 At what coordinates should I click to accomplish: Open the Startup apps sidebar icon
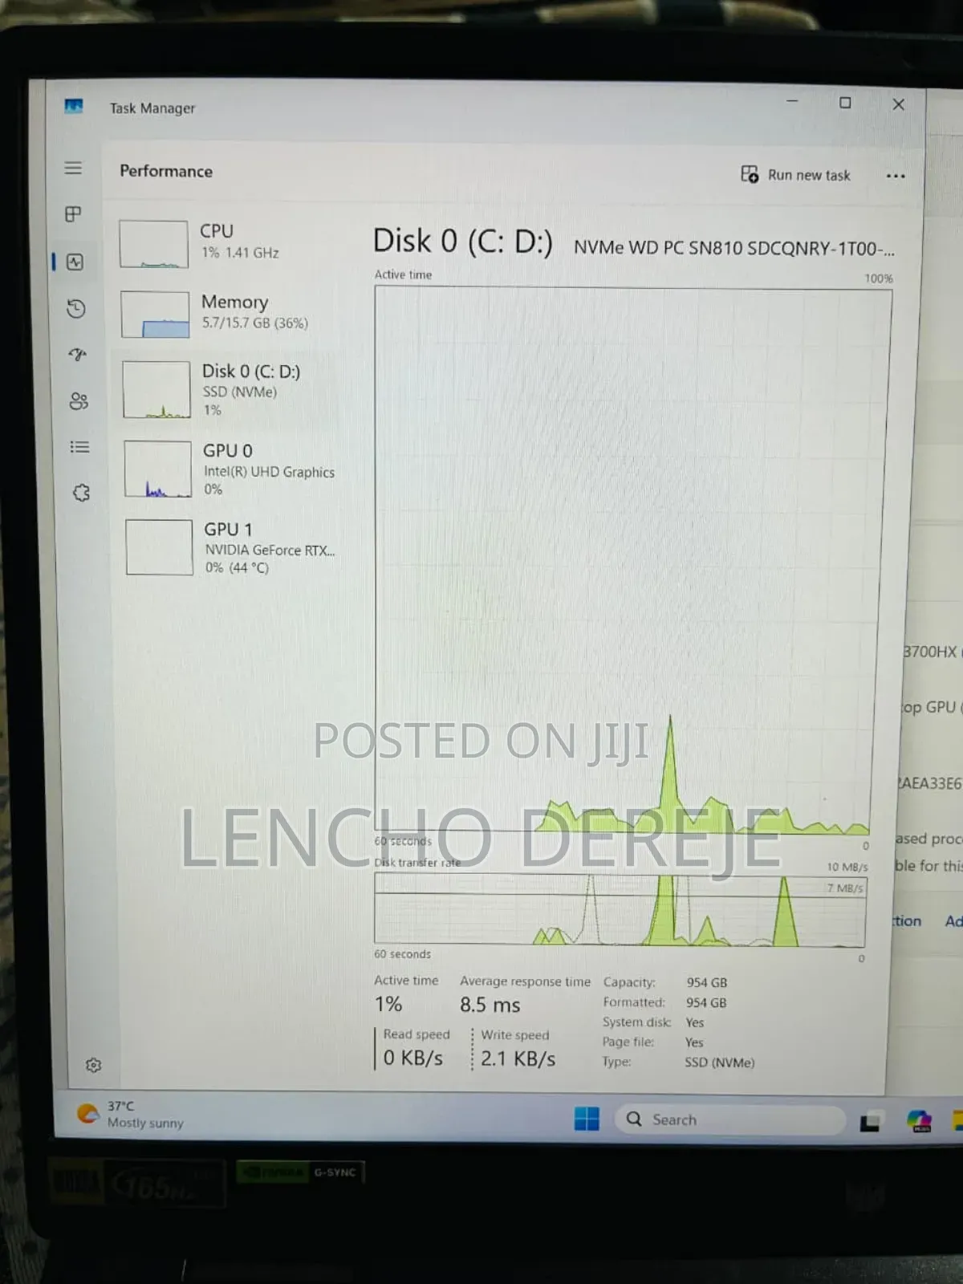pos(77,354)
